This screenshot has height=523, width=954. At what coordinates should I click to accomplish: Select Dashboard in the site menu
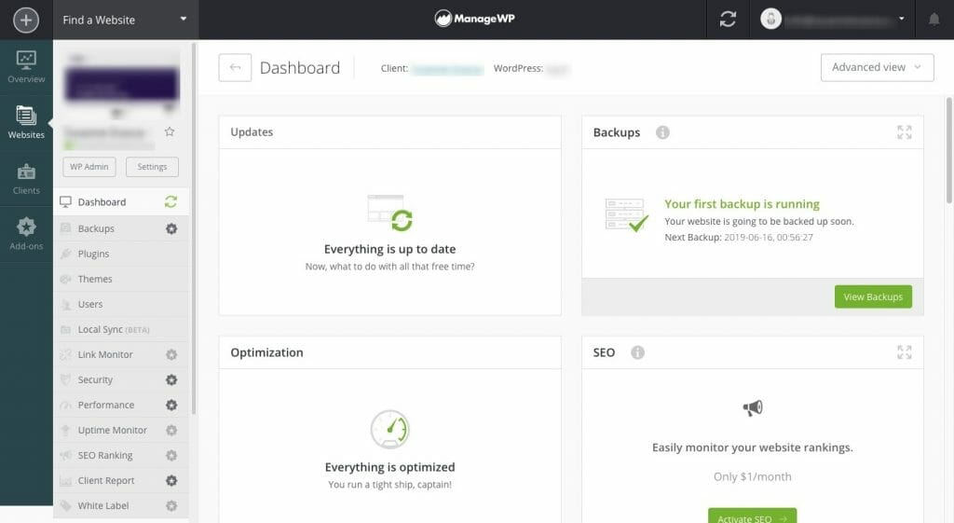121,201
